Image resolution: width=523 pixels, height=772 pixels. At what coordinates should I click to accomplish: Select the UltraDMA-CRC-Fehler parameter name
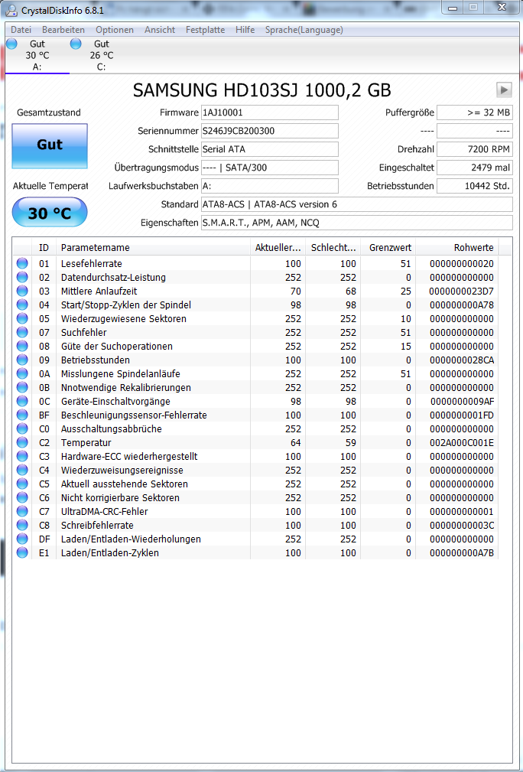pyautogui.click(x=104, y=512)
